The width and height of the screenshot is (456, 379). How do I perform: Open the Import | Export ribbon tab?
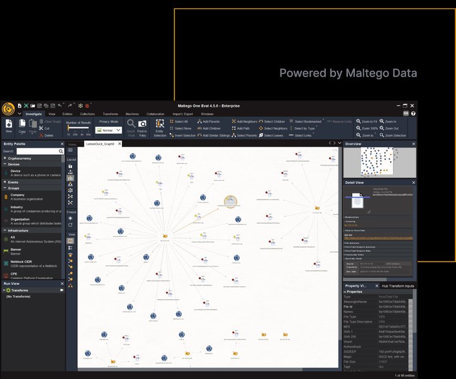click(x=183, y=114)
